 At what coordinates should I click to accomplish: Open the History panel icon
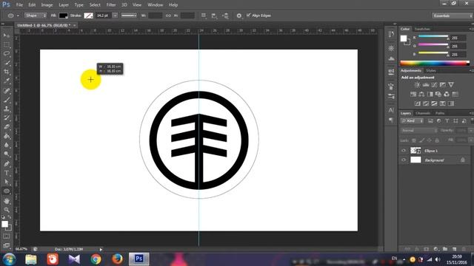(391, 35)
